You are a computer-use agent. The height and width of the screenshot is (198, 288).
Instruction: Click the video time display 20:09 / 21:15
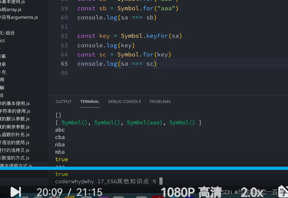tap(69, 192)
